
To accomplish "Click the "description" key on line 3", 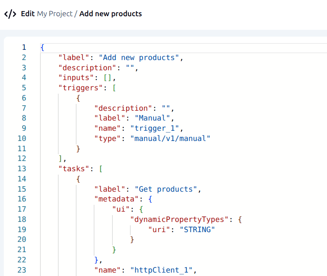I will click(87, 68).
